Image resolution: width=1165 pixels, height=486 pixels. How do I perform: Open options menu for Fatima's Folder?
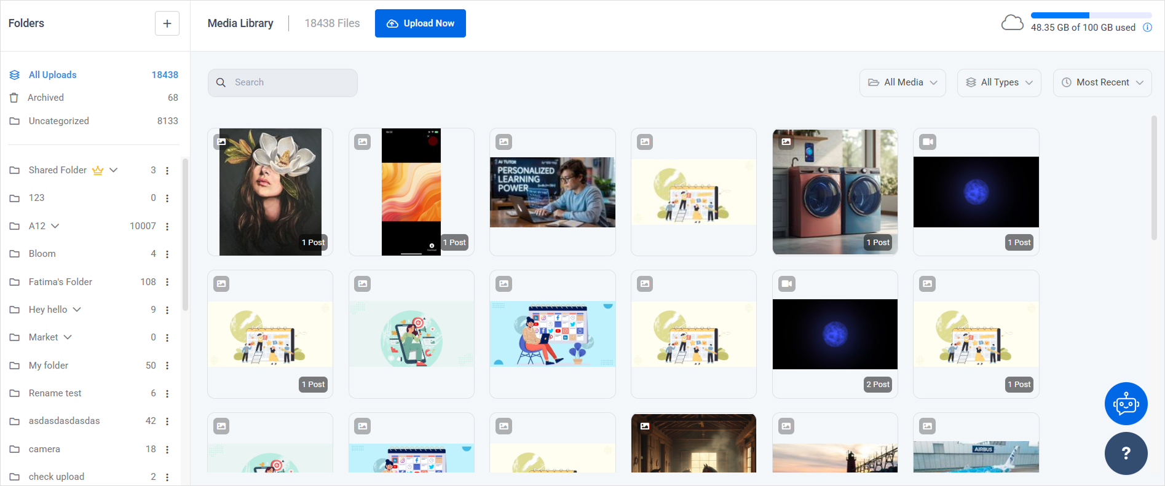click(x=167, y=282)
